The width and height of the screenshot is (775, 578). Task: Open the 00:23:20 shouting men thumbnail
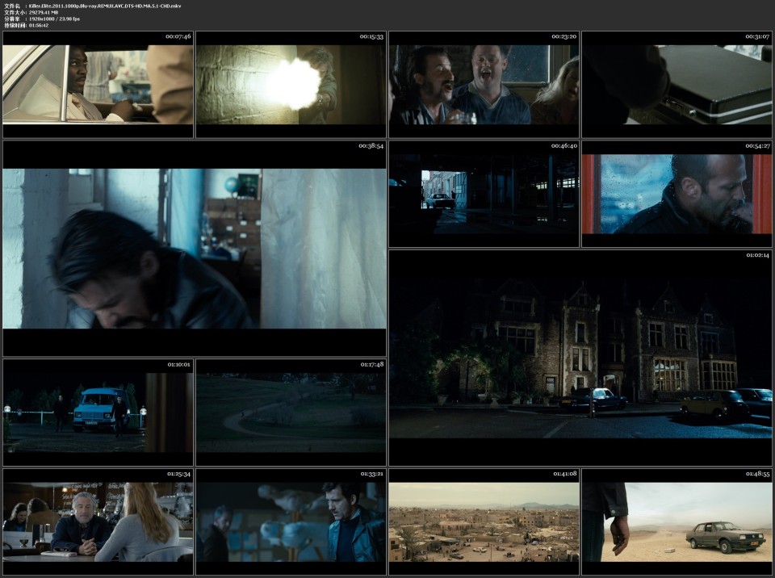coord(483,85)
